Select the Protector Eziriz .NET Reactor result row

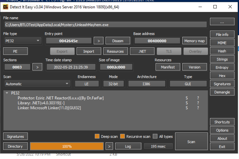point(61,98)
